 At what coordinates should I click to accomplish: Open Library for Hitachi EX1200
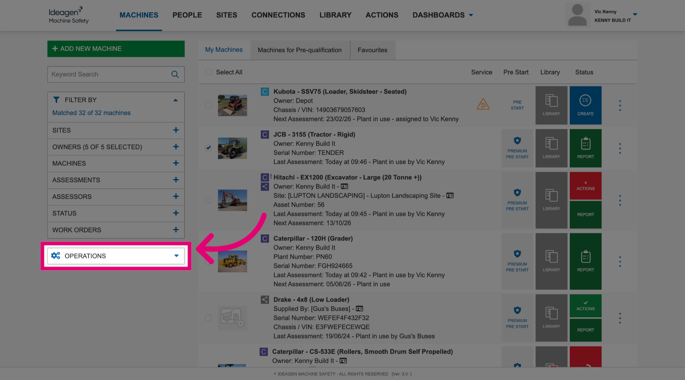551,200
